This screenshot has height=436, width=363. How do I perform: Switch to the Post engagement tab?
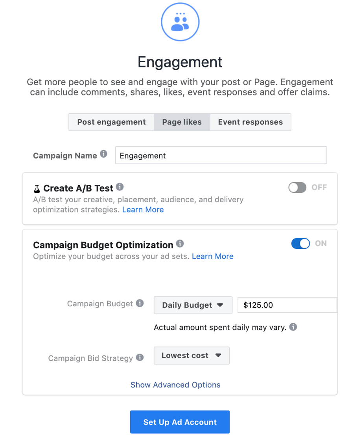pos(111,122)
